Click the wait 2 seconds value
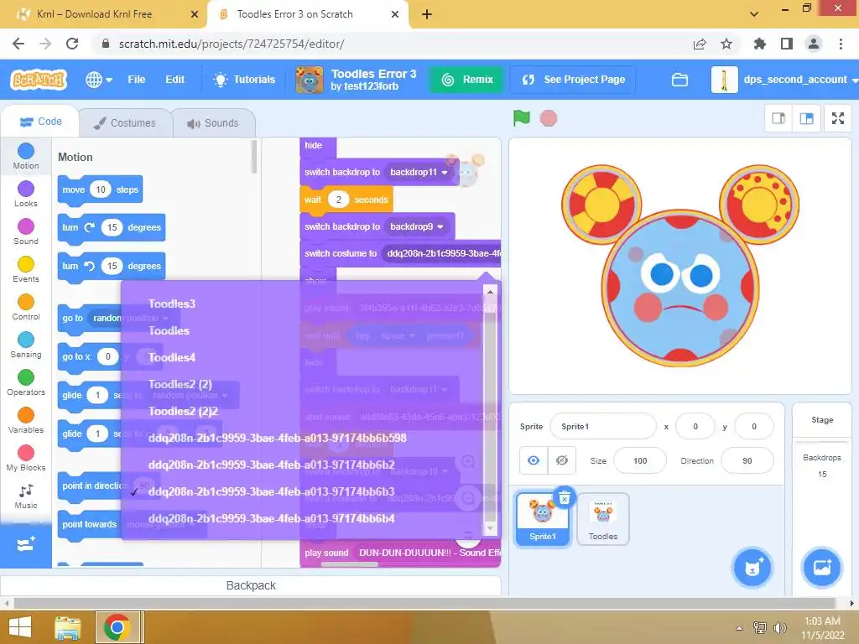 (339, 200)
